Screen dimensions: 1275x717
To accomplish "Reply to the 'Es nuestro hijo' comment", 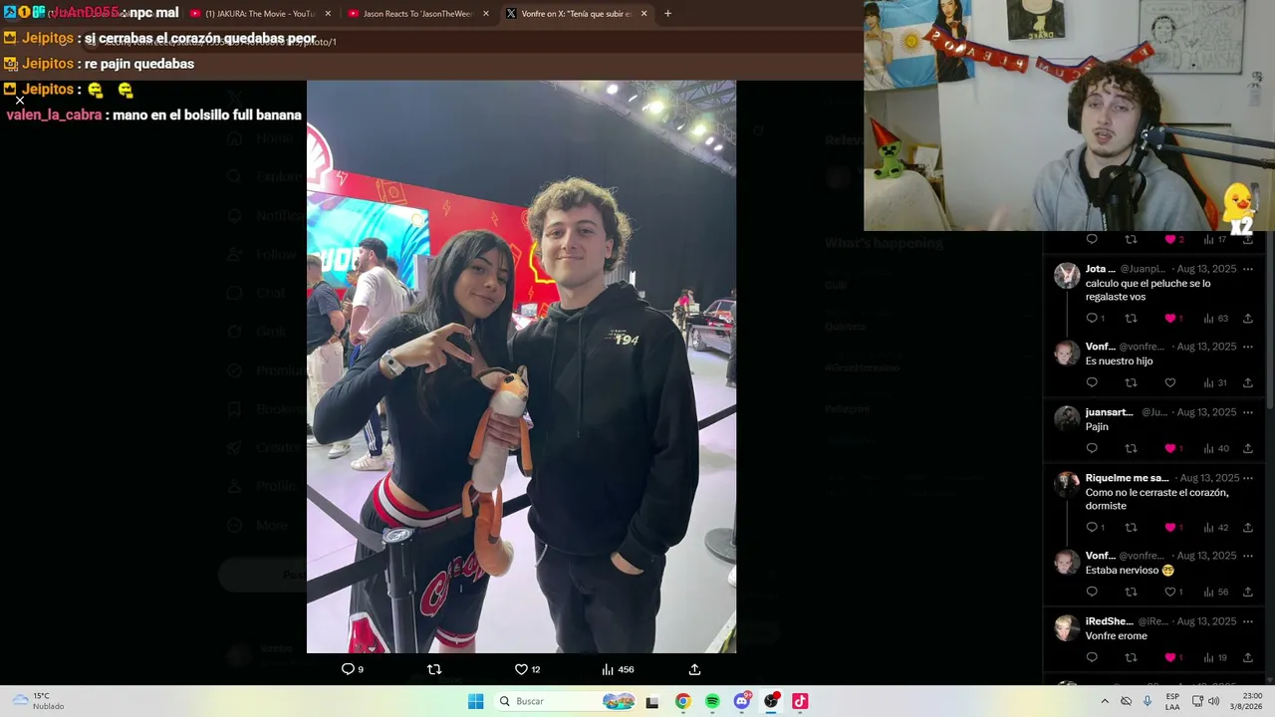I will pyautogui.click(x=1092, y=382).
